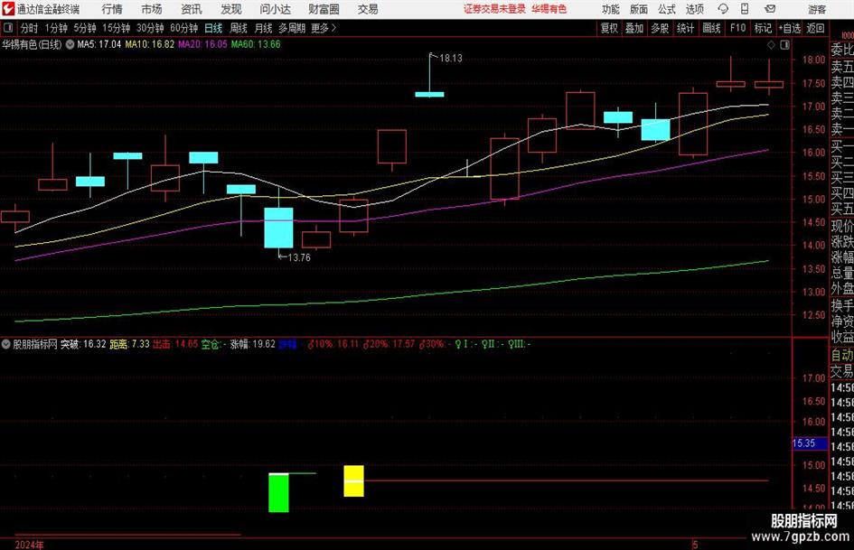Click the 涨幅: 19.62 indicator value

tap(253, 344)
